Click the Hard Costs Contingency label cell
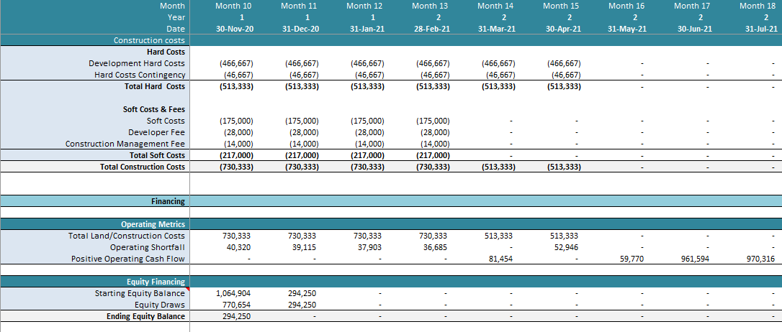Screen dimensions: 782x332 coord(140,75)
